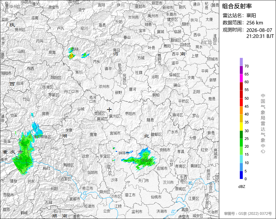
Task: Click the radar station name 襄阳
Action: tap(251, 16)
